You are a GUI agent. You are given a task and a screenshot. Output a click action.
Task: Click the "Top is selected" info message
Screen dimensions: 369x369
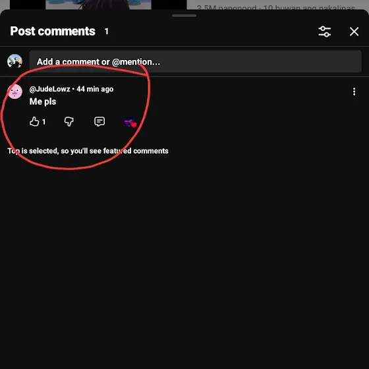tap(88, 151)
